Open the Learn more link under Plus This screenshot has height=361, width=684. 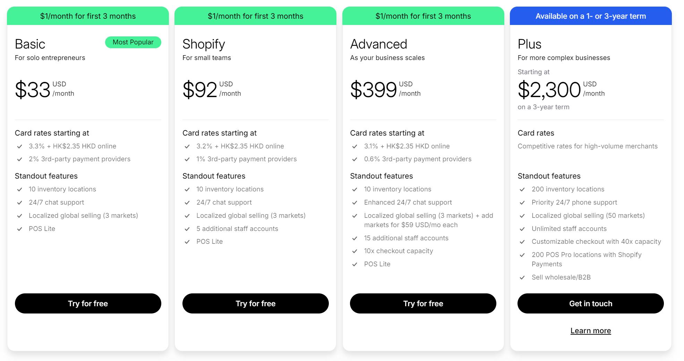[x=590, y=330]
